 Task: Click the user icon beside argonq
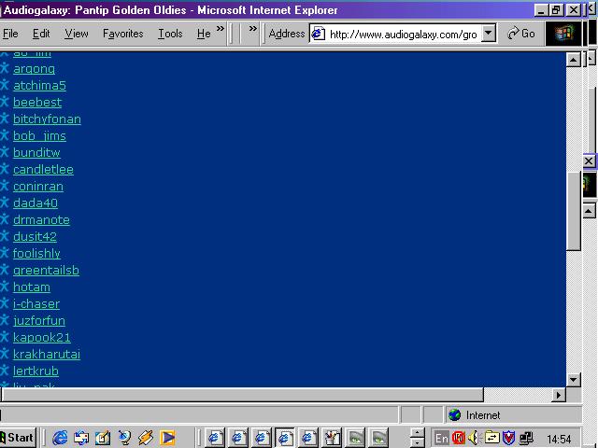[4, 68]
